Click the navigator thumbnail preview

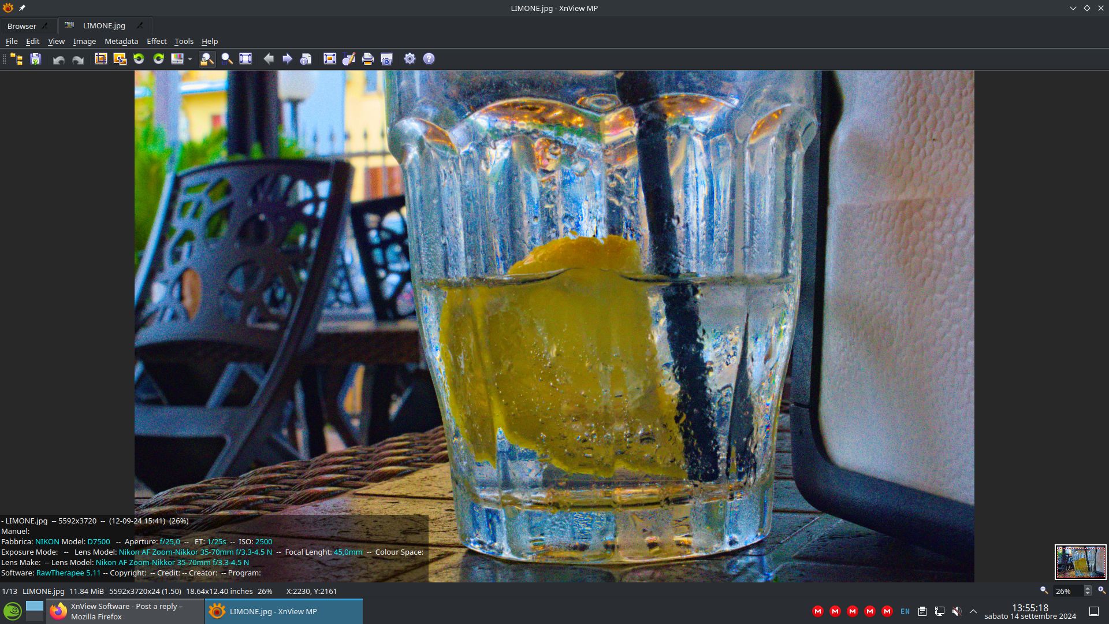(x=1080, y=562)
